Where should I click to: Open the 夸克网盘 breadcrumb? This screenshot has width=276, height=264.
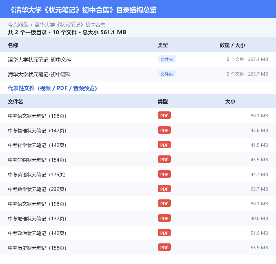tap(18, 25)
